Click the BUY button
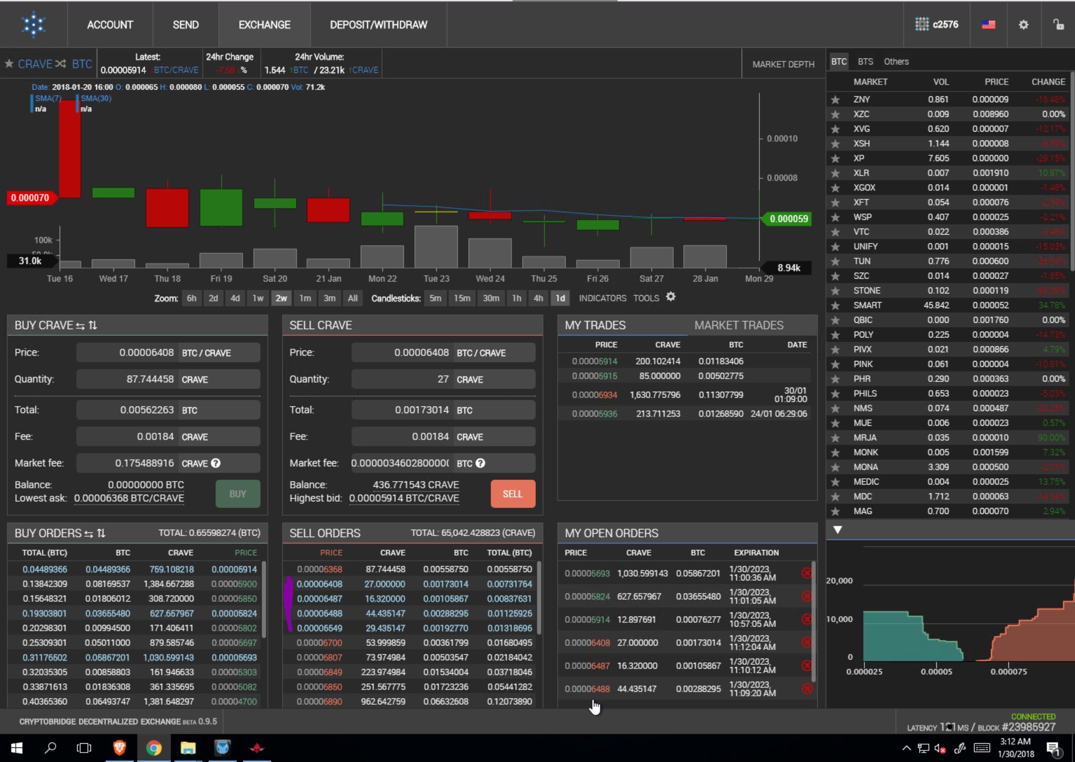This screenshot has width=1075, height=762. coord(238,494)
